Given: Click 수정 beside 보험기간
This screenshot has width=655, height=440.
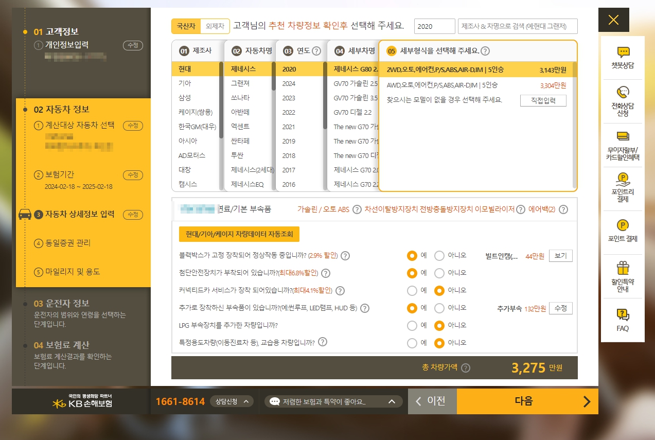Looking at the screenshot, I should [133, 175].
